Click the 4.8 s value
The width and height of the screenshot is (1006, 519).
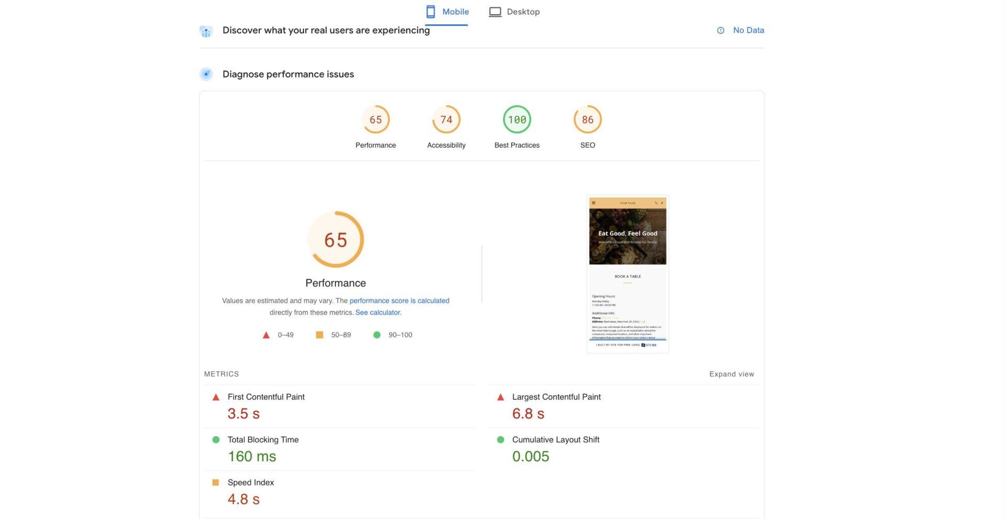244,500
